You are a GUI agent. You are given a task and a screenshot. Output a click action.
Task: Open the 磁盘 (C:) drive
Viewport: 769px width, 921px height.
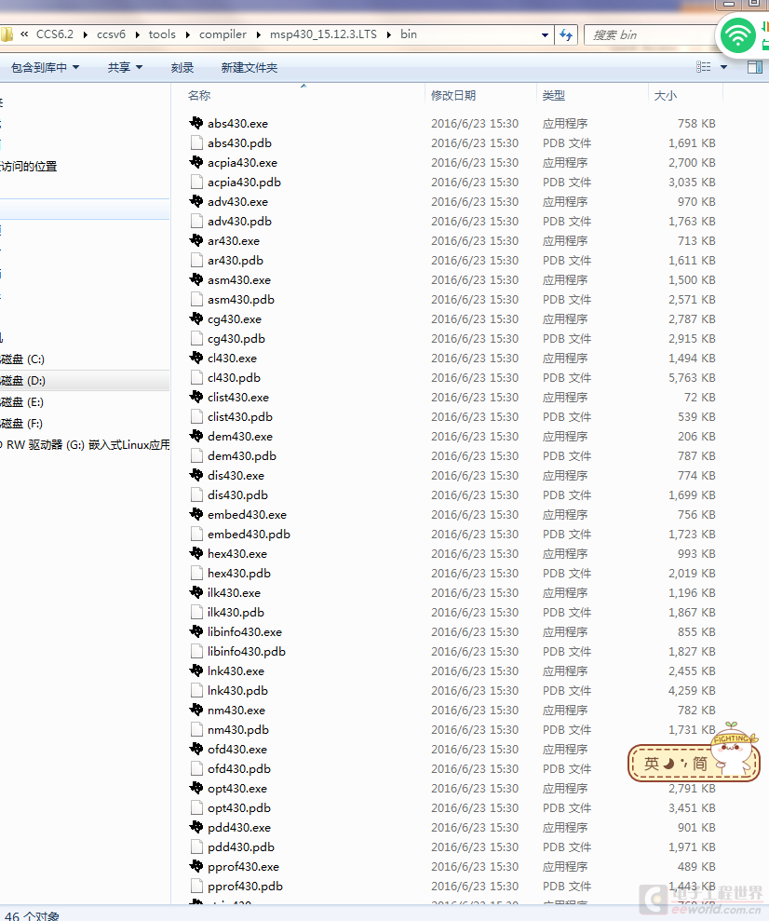coord(23,359)
